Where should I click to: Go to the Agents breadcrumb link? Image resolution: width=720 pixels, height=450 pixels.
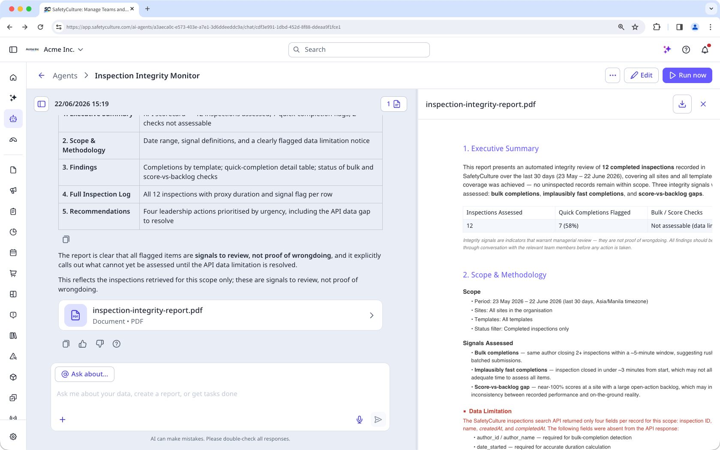65,76
